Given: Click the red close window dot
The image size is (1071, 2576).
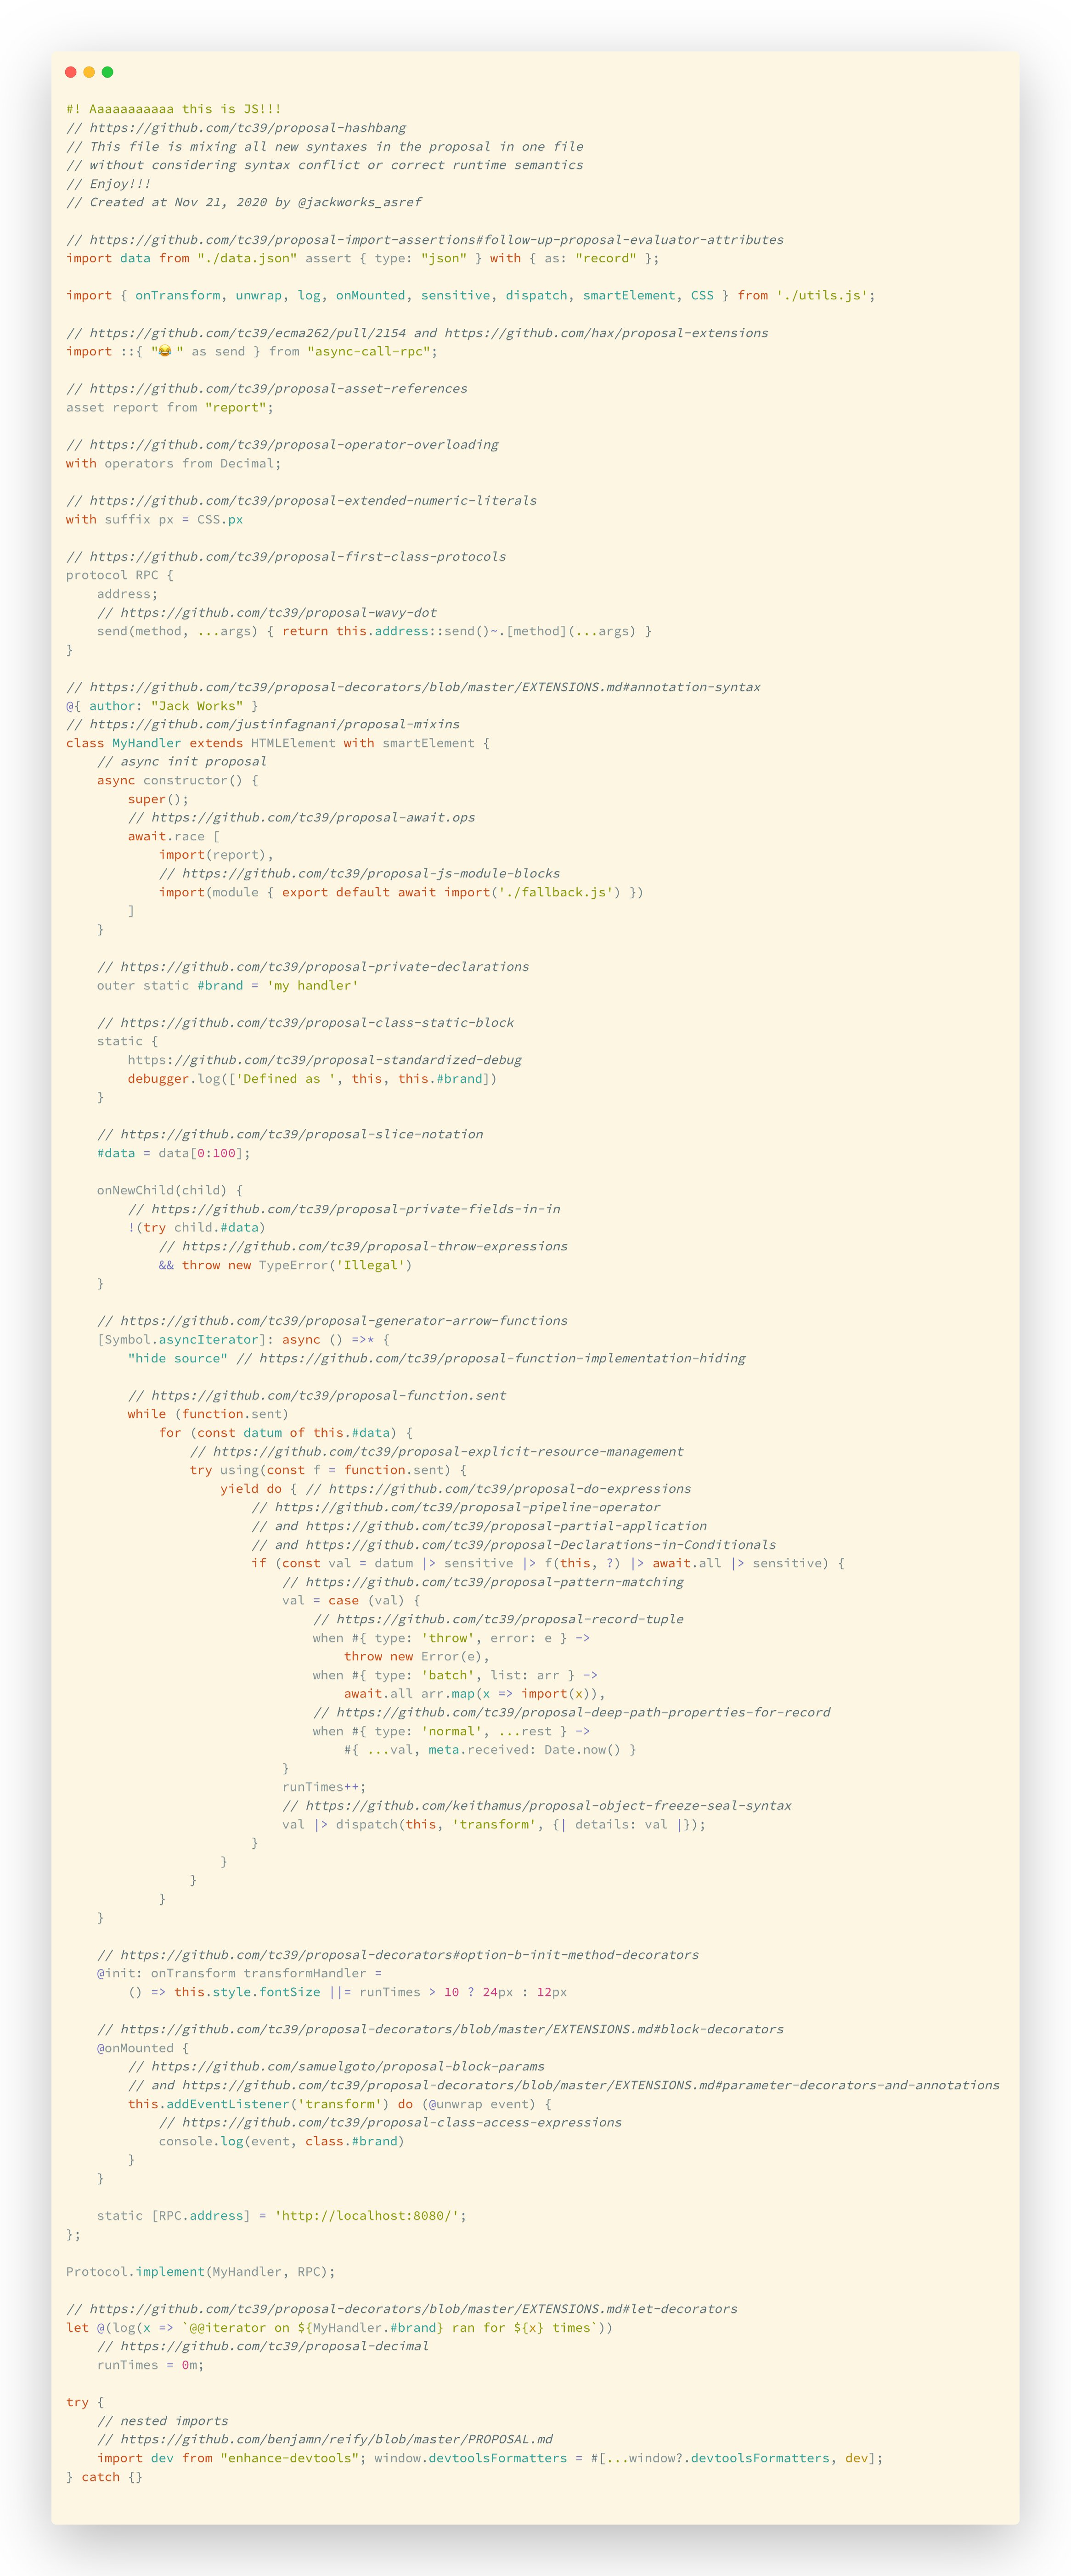Looking at the screenshot, I should pos(71,72).
